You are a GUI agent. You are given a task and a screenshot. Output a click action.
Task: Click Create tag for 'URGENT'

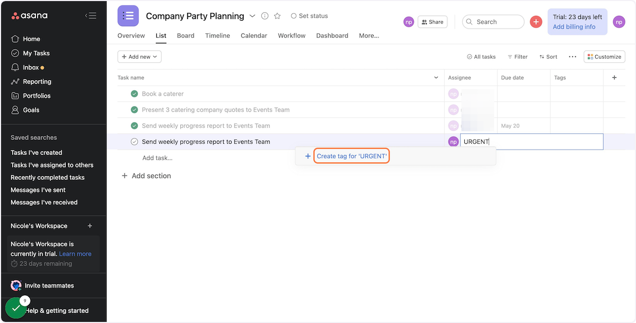352,156
